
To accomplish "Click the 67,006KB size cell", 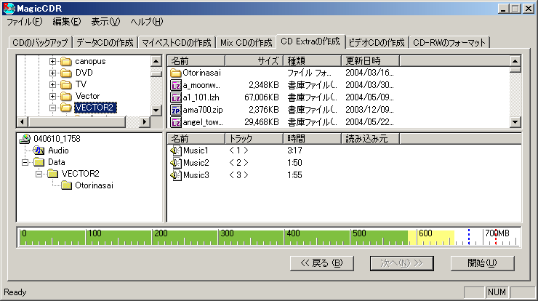I will tap(262, 97).
